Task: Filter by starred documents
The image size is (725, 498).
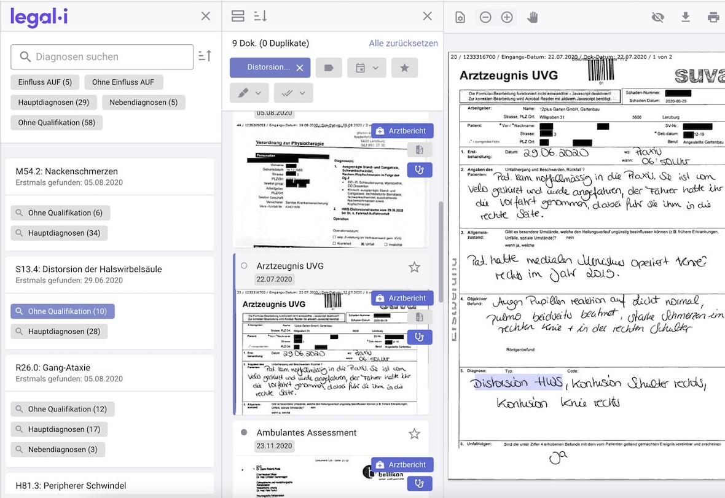Action: click(x=404, y=68)
